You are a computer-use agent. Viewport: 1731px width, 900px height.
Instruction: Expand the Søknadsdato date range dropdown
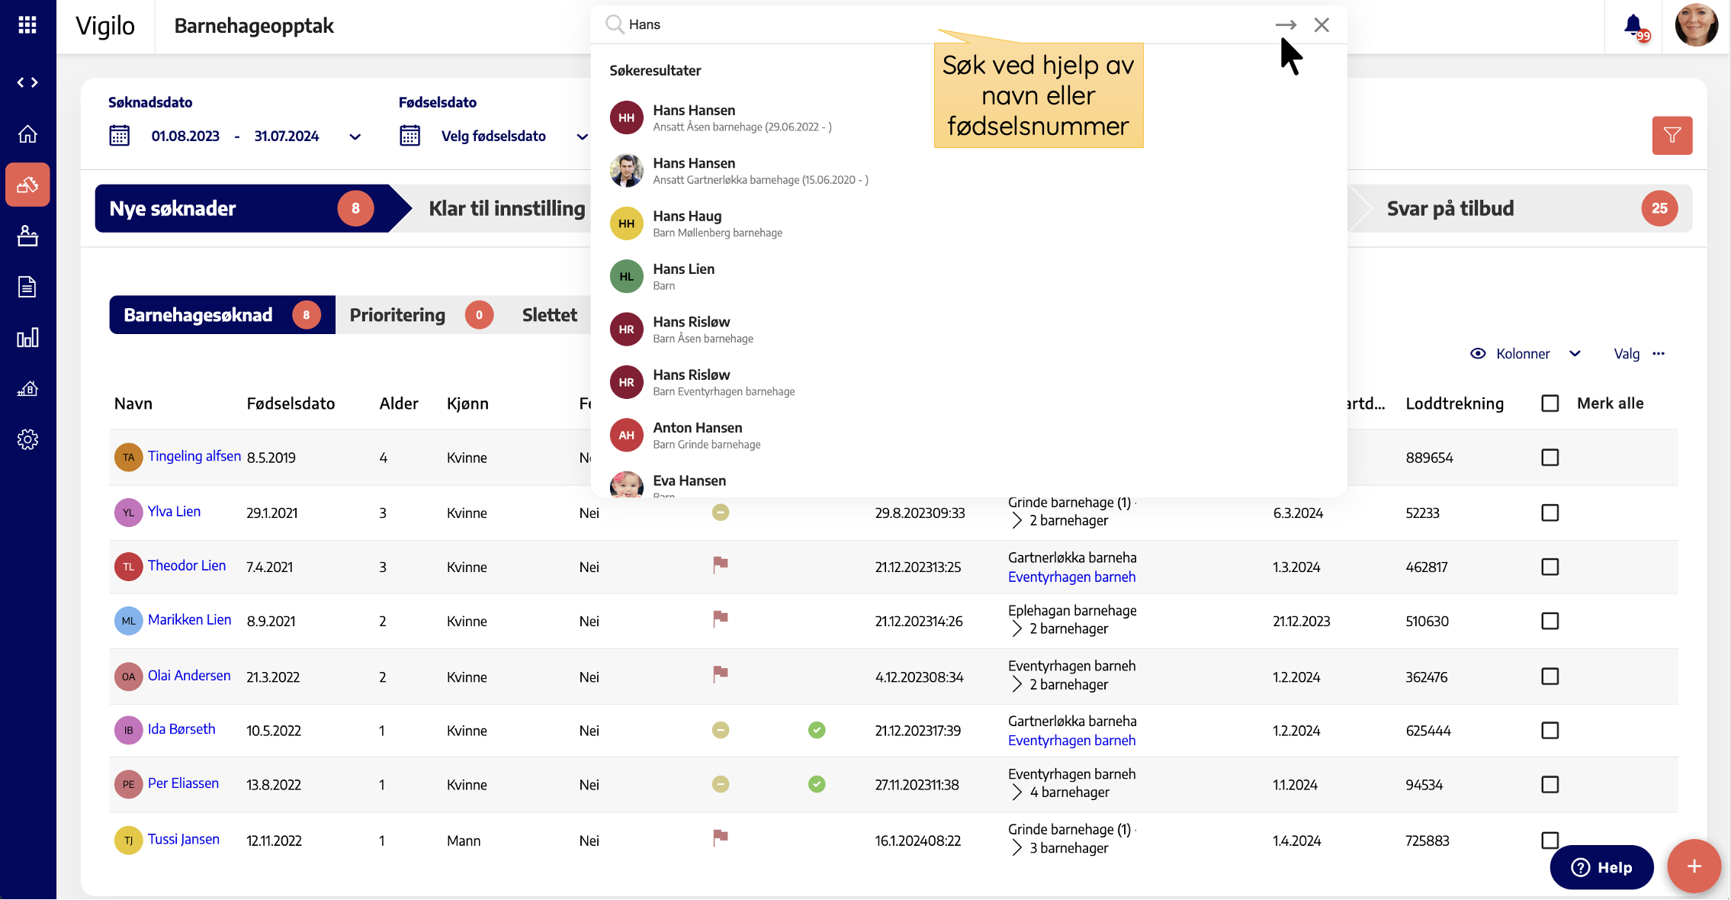(355, 137)
